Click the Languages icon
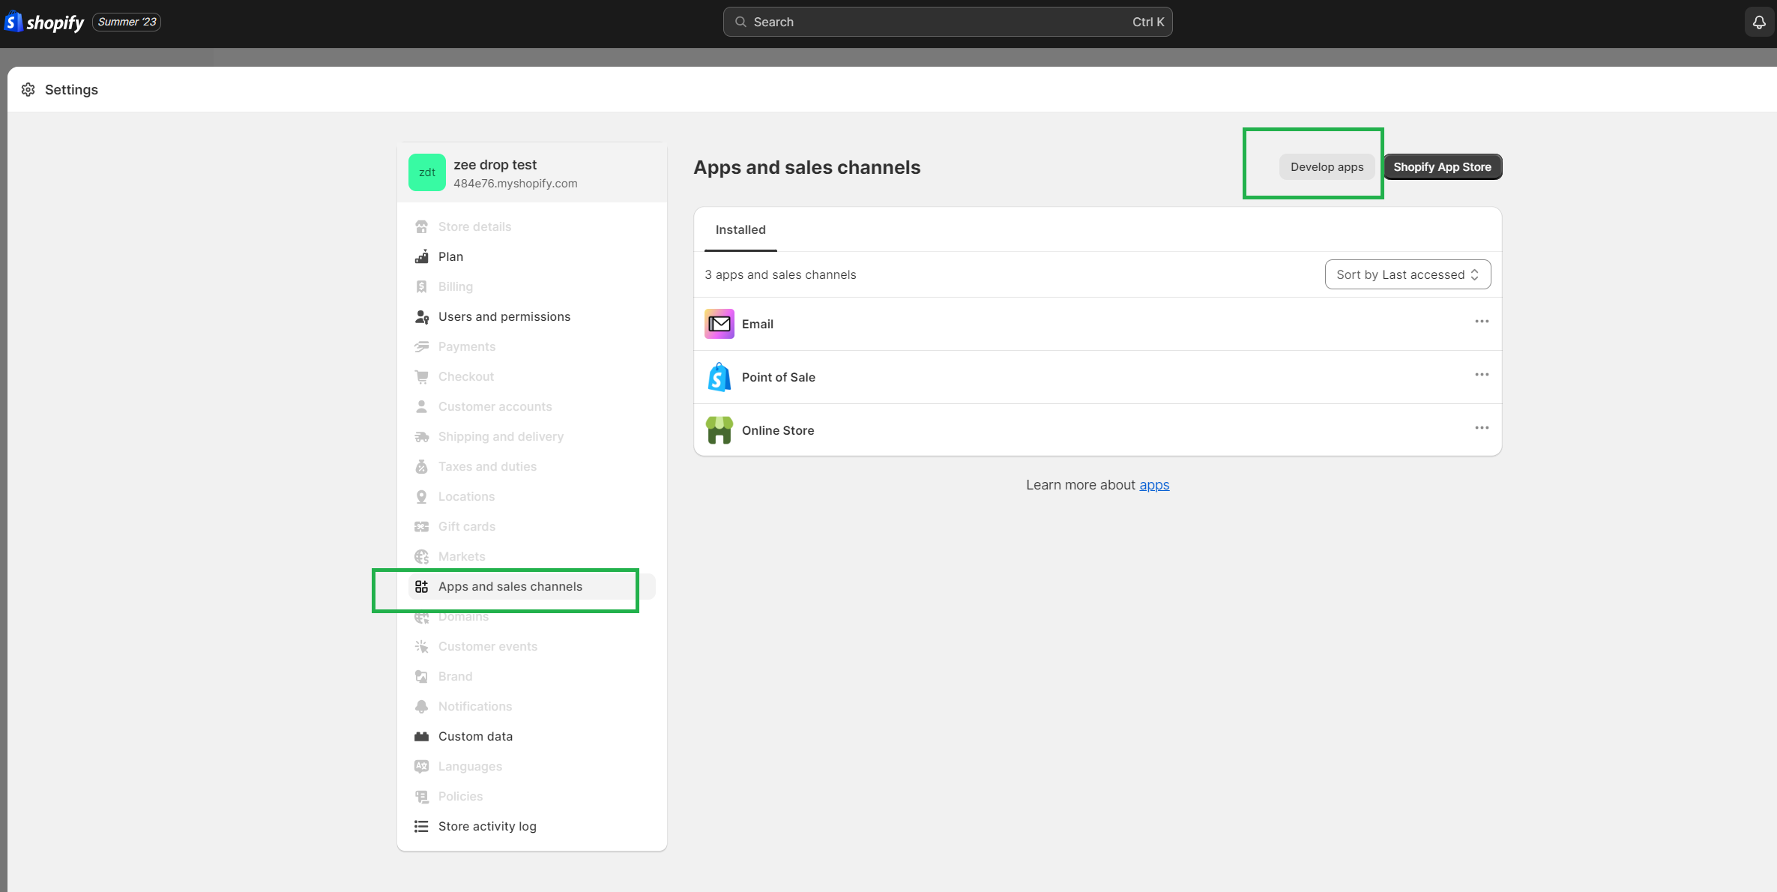Screen dimensions: 1777x892 [422, 767]
